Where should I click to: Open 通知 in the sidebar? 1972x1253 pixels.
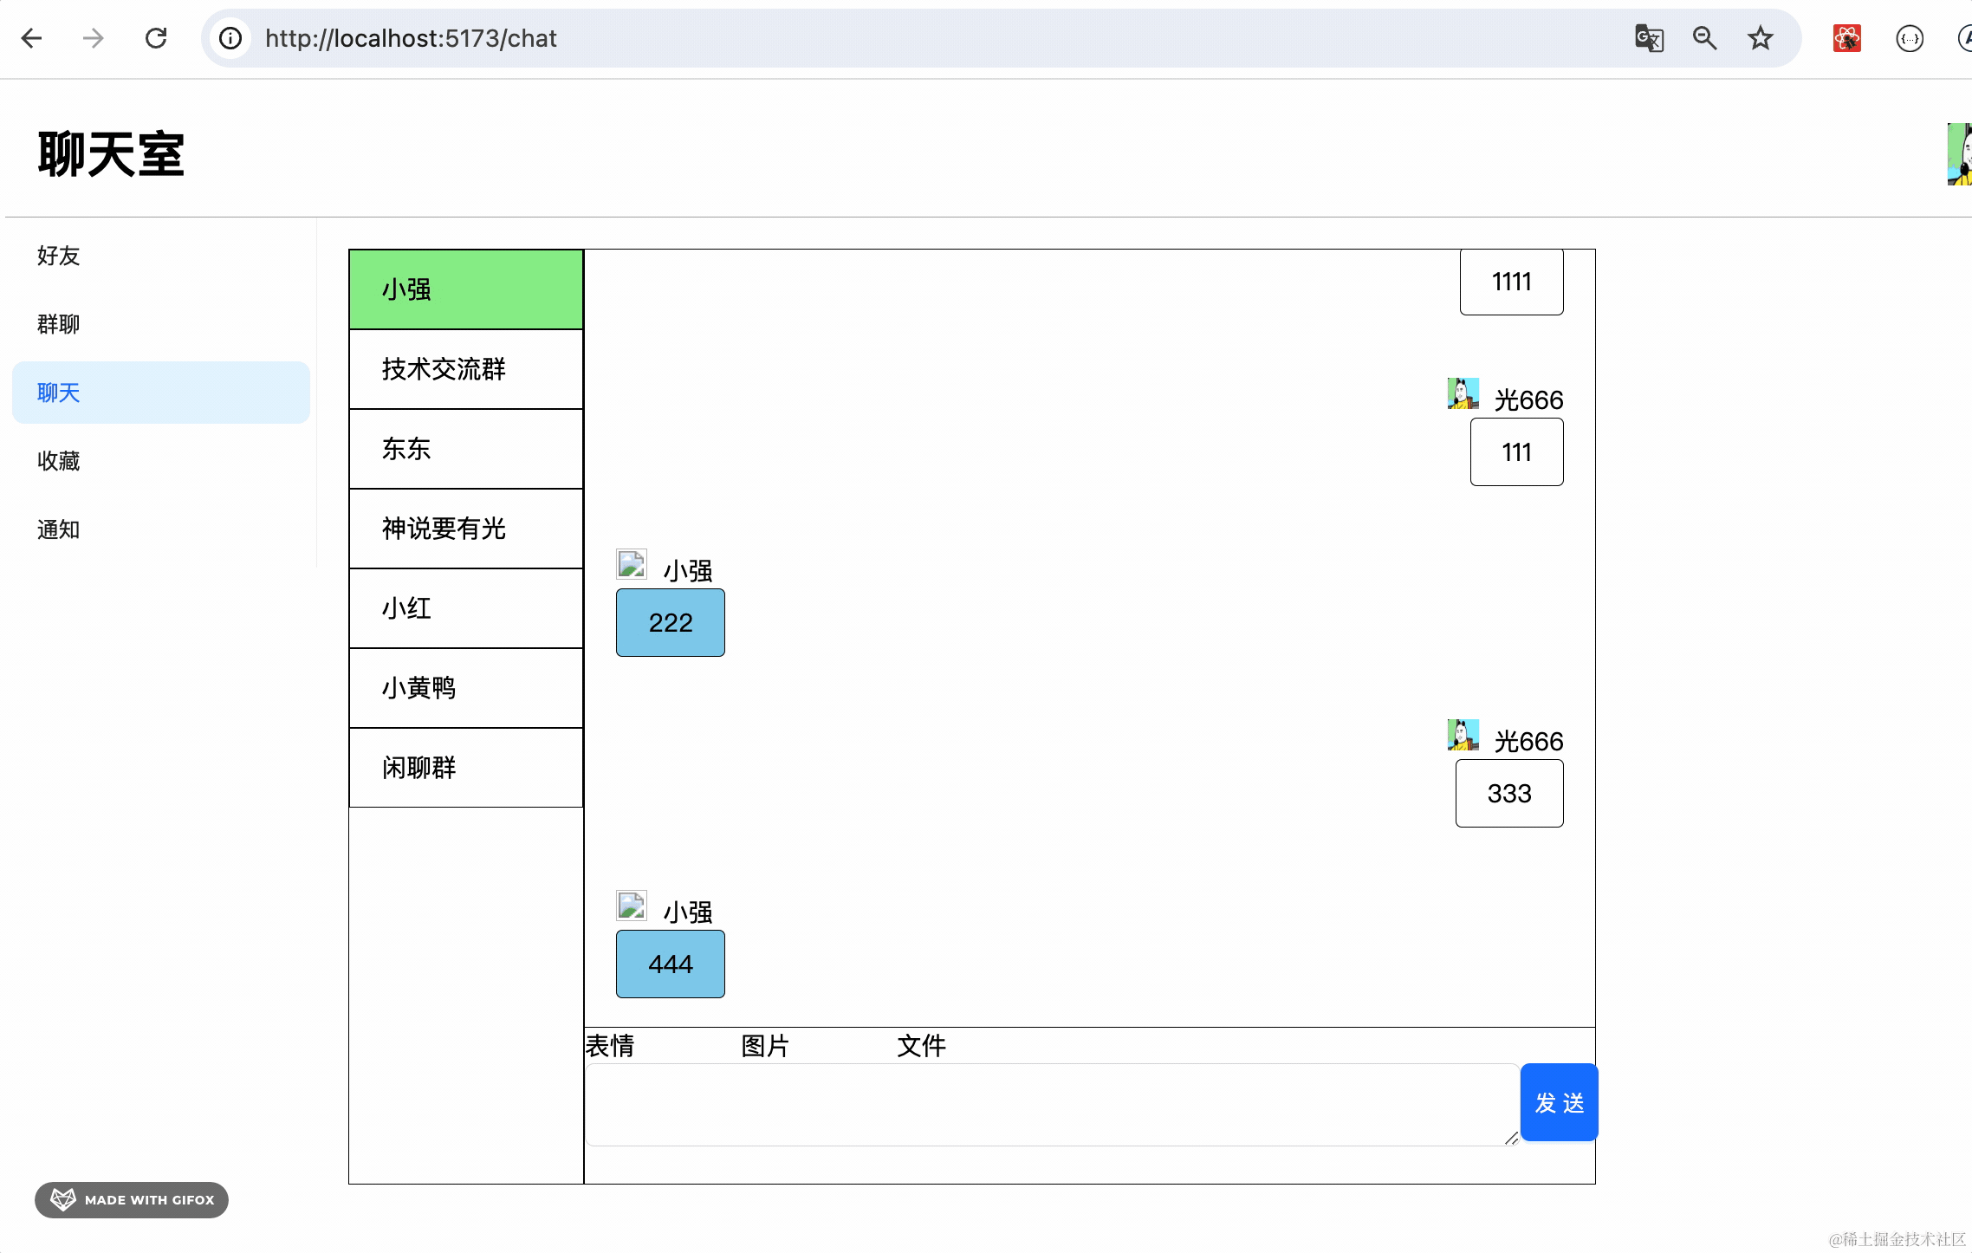[x=59, y=529]
